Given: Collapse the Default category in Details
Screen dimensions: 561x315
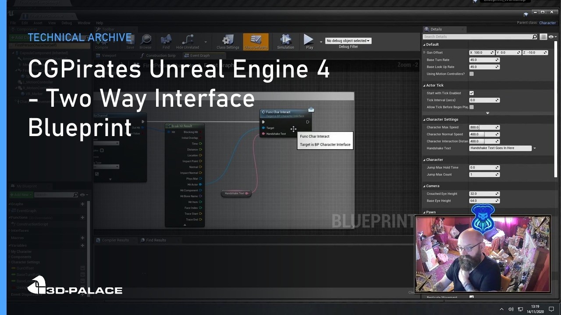Looking at the screenshot, I should 424,45.
